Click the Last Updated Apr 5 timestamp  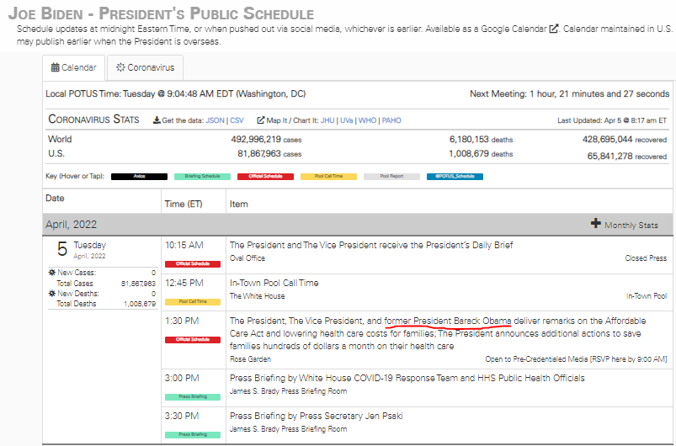click(612, 120)
